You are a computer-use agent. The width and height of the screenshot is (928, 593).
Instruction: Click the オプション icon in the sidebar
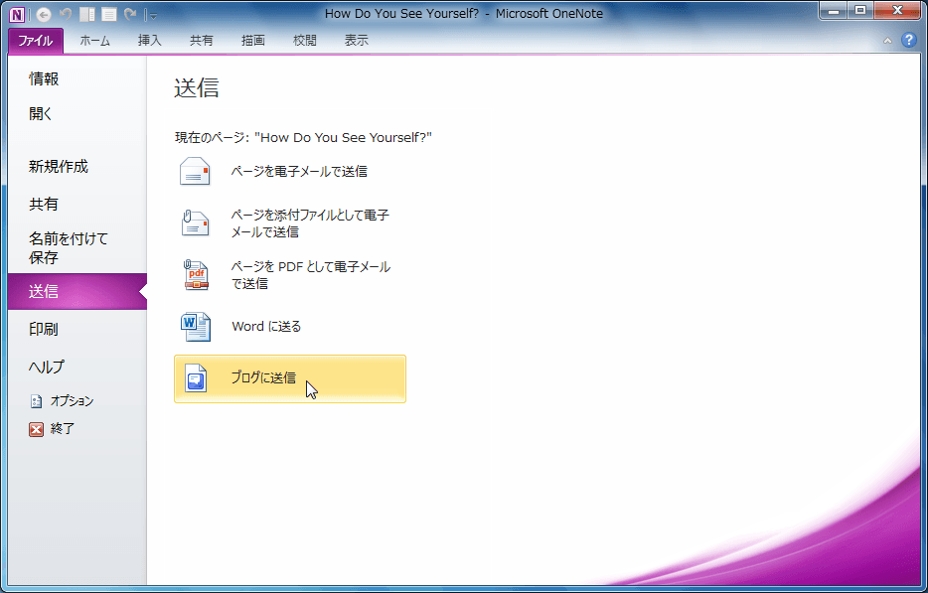tap(36, 401)
